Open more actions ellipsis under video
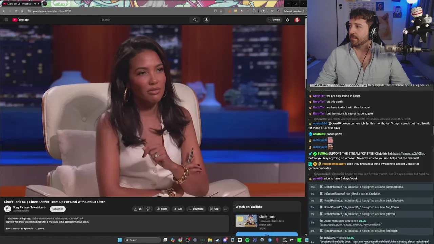This screenshot has width=434, height=244. click(x=225, y=209)
